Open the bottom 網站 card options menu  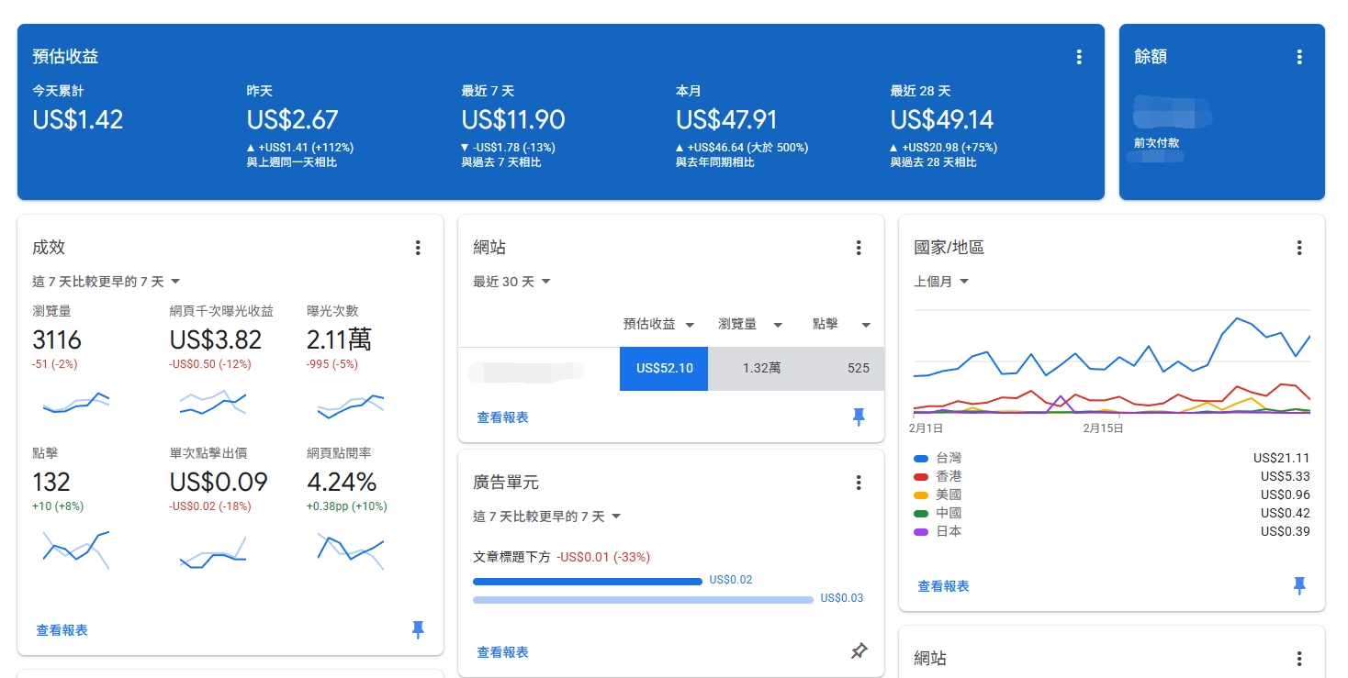(x=1299, y=658)
